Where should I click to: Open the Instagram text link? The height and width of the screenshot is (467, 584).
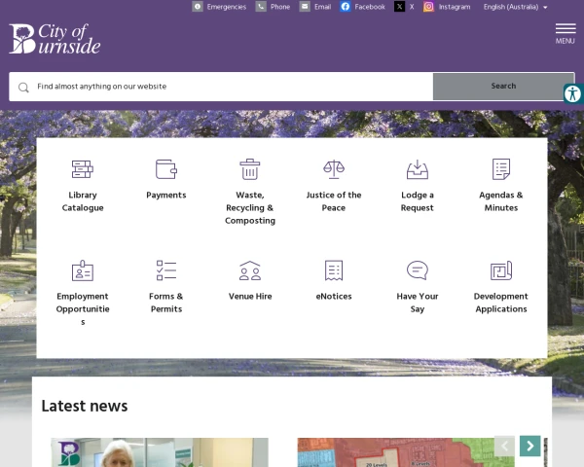(455, 7)
